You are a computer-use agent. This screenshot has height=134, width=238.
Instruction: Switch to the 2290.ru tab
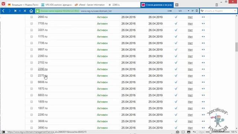tap(123, 5)
